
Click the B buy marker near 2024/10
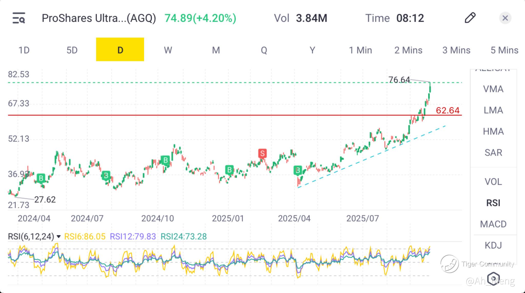coord(165,160)
